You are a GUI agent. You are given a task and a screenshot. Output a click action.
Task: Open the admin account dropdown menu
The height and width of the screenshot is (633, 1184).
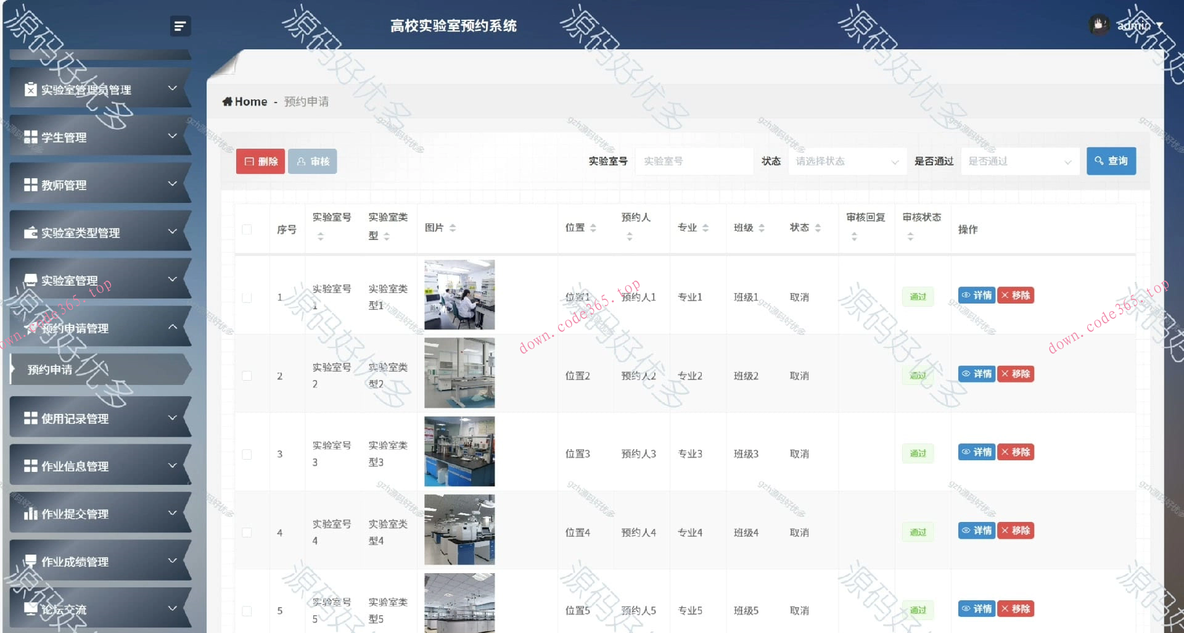click(x=1137, y=26)
